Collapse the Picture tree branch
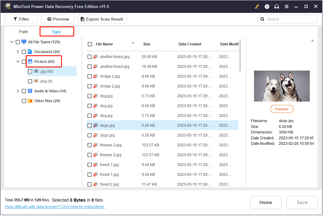 coord(17,61)
